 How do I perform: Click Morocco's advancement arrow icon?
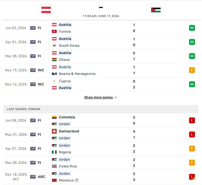coord(77,180)
